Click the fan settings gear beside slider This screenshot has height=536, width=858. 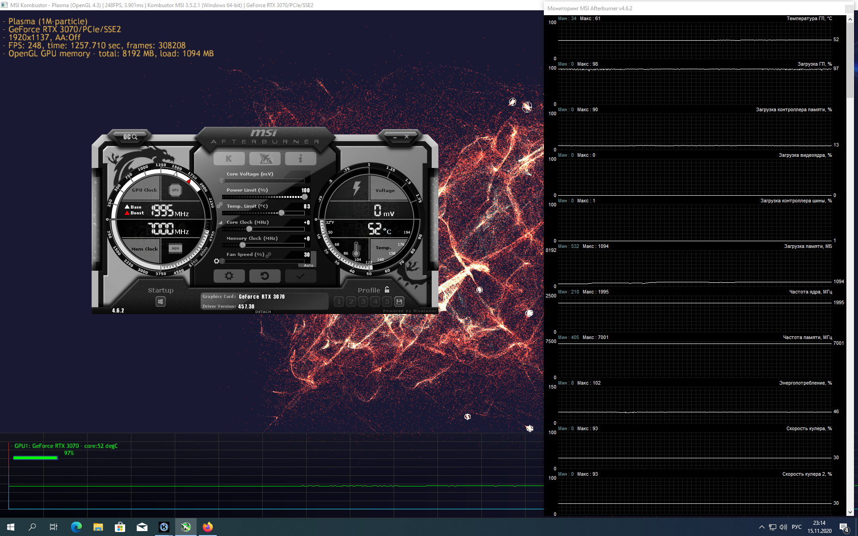(x=217, y=261)
